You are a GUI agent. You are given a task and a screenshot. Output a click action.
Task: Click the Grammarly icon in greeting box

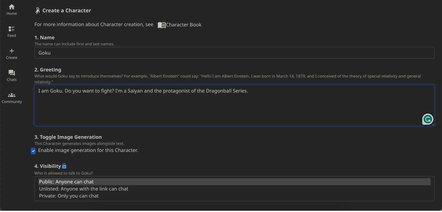pos(427,119)
